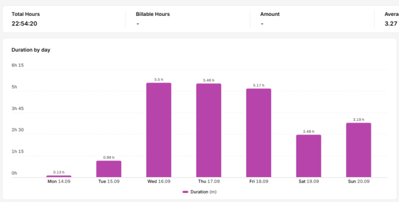Click the 2.48 h value label

click(x=309, y=131)
